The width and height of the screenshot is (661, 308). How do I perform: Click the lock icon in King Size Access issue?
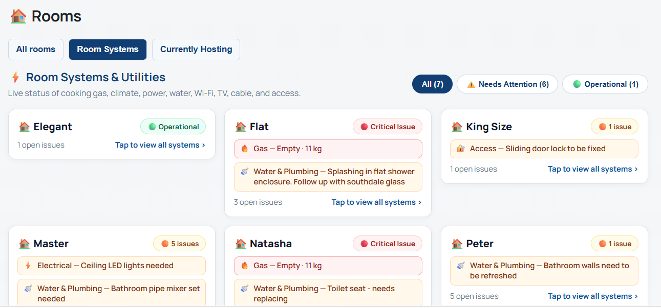tap(461, 149)
